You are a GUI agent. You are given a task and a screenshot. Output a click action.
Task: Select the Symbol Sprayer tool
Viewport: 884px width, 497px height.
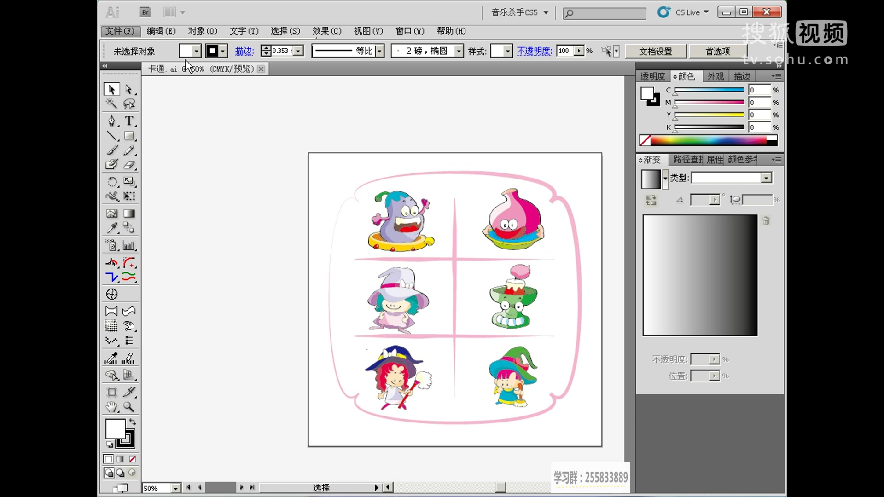coord(111,245)
